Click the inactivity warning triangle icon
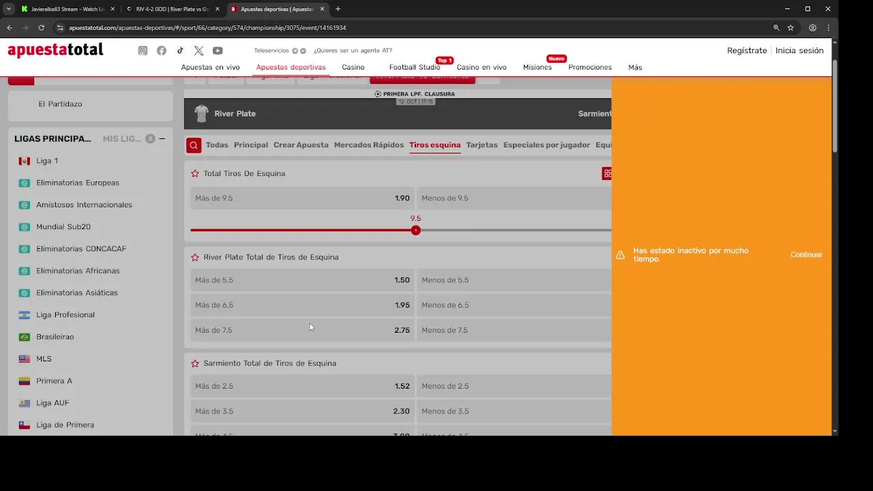The height and width of the screenshot is (491, 873). pos(620,255)
